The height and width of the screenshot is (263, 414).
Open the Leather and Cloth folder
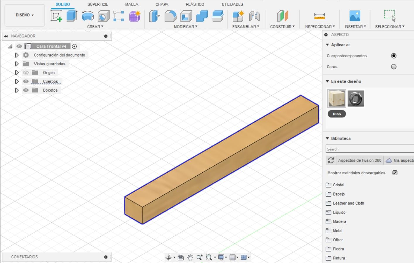click(x=345, y=203)
